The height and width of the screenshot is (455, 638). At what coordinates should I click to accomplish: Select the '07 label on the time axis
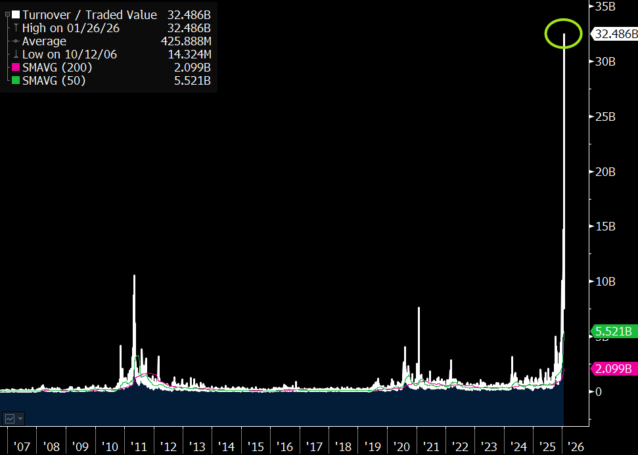tap(22, 446)
